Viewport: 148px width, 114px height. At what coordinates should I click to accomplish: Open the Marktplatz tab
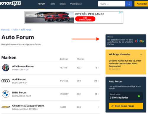[76, 4]
